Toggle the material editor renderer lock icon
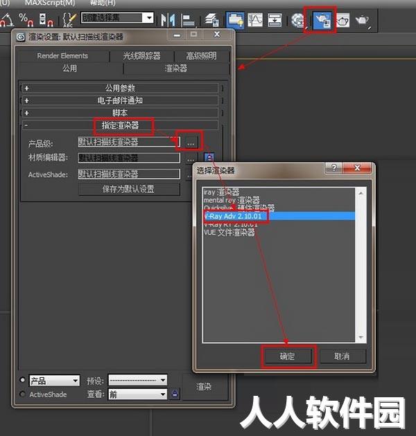This screenshot has height=436, width=416. click(209, 157)
